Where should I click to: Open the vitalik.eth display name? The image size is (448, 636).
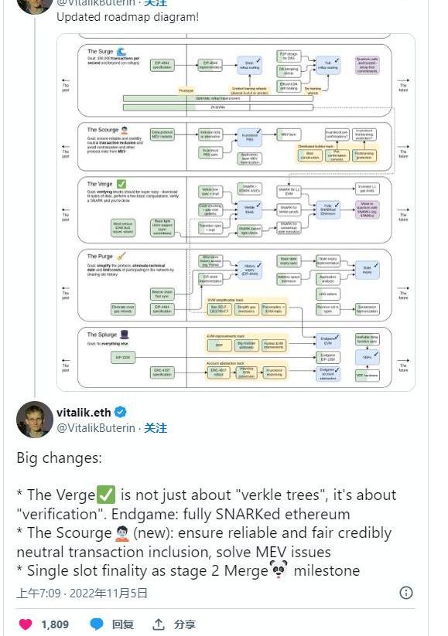(x=84, y=413)
